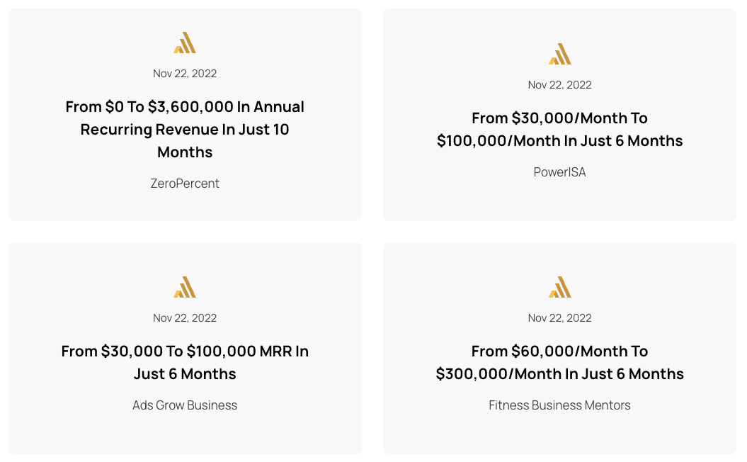Select the PowerISA company name
The image size is (747, 462).
pos(560,172)
